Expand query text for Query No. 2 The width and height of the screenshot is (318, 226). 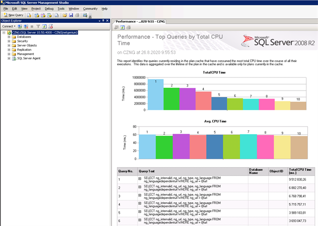(x=140, y=187)
